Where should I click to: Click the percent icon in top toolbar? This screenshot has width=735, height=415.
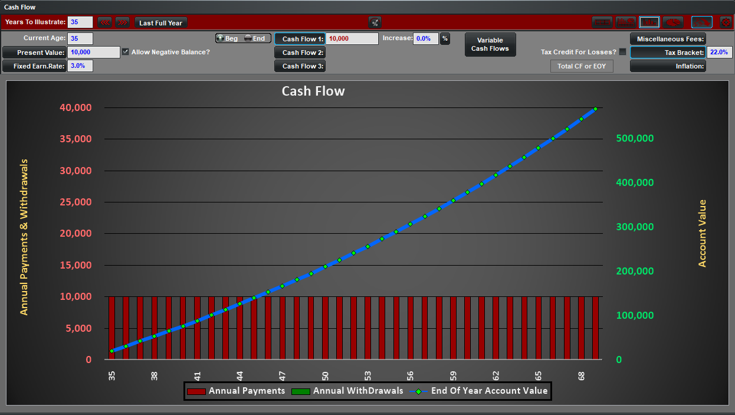point(375,22)
